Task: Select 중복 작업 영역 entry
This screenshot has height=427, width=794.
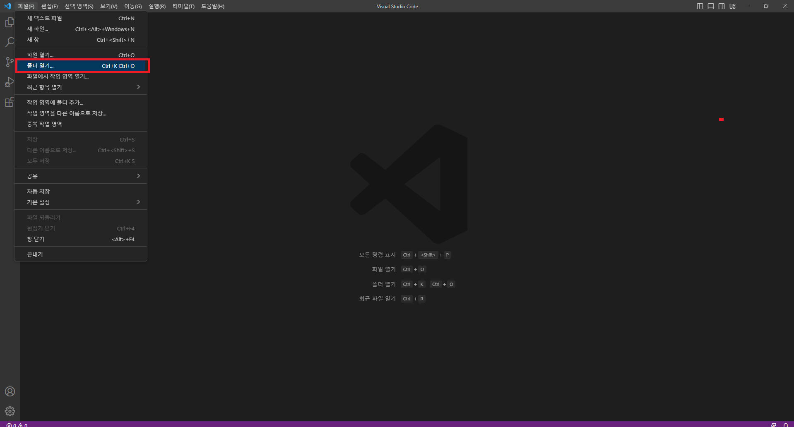Action: (81, 124)
